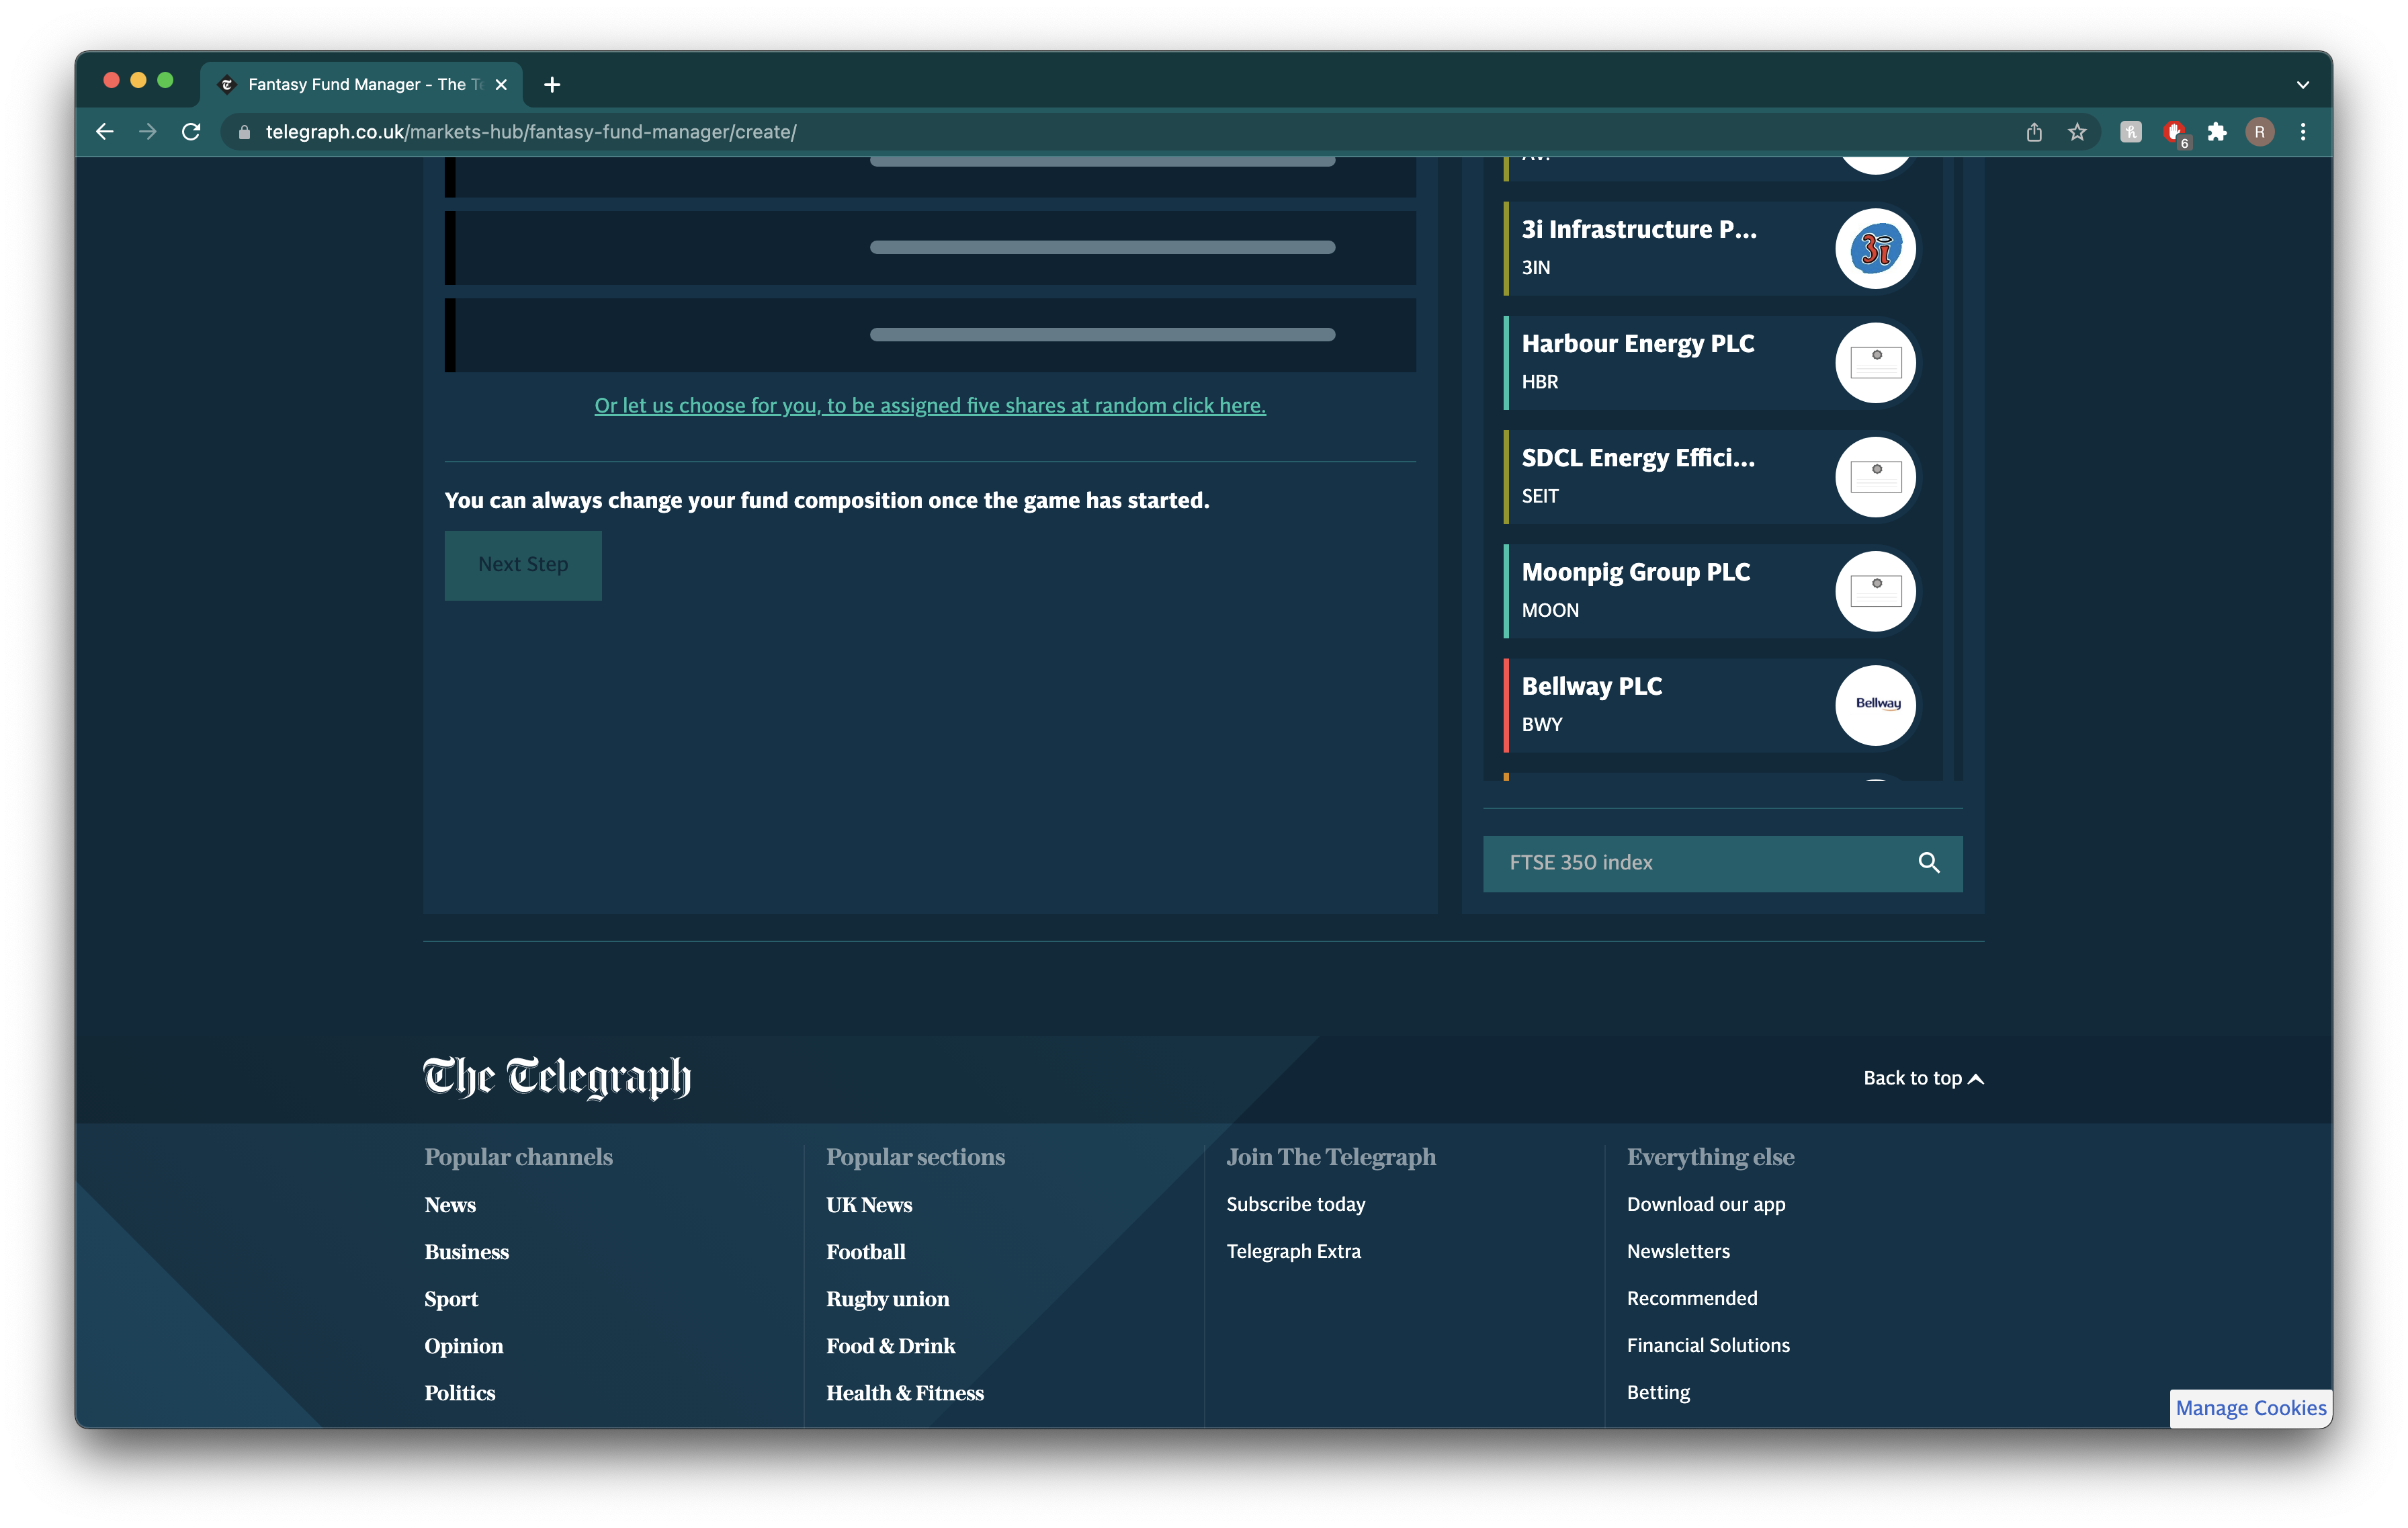
Task: Click the browser back arrow
Action: tap(105, 132)
